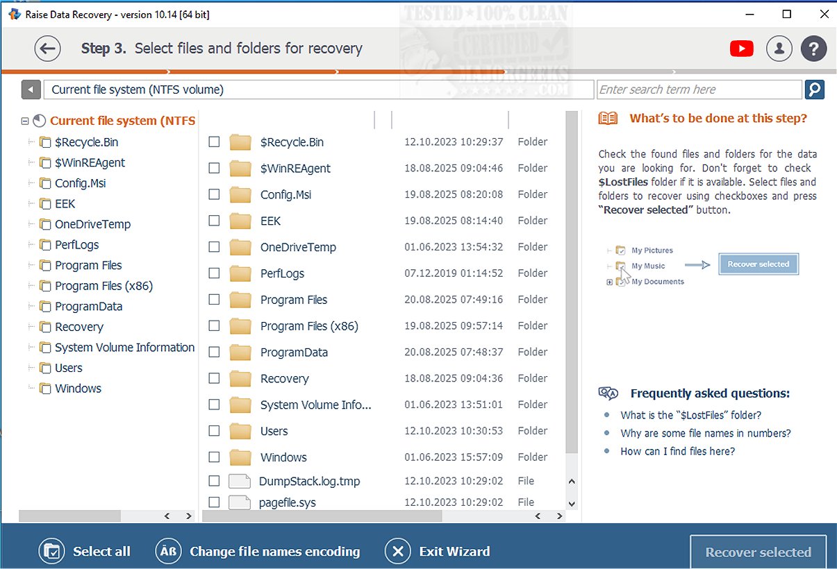This screenshot has height=569, width=837.
Task: Select Windows in the folder tree
Action: (x=78, y=389)
